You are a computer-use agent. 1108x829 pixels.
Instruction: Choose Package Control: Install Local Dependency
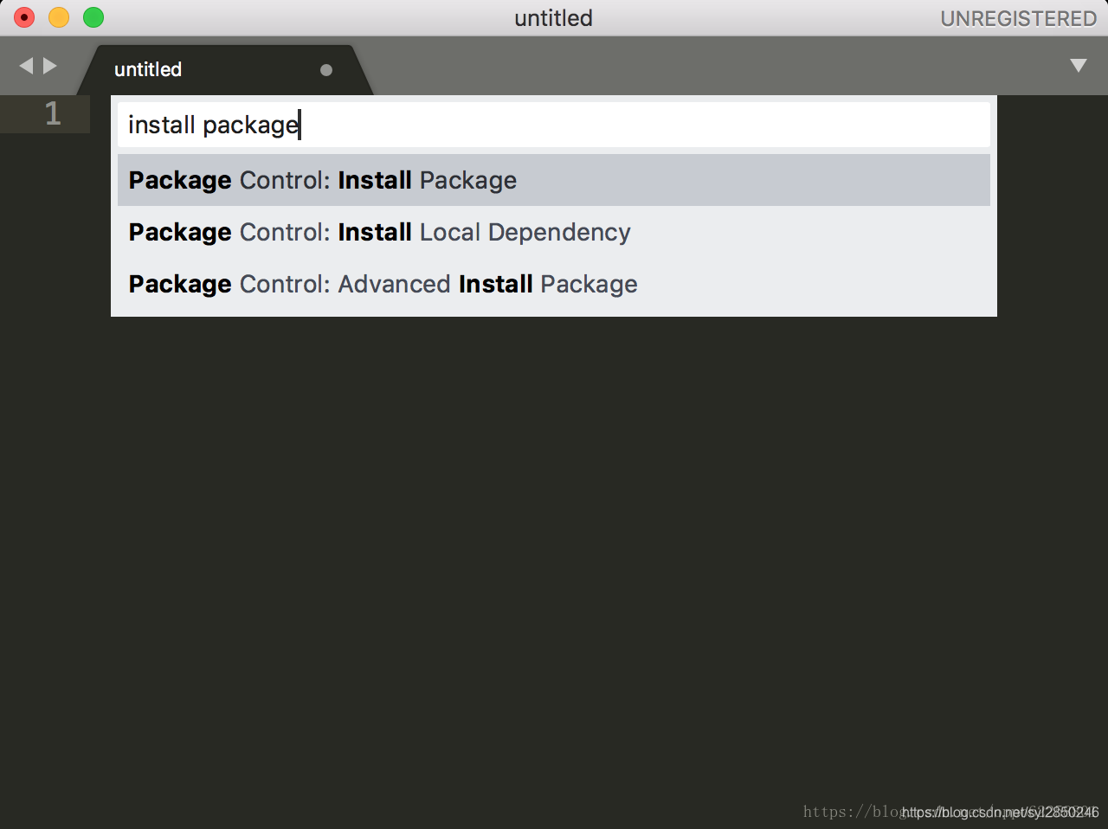tap(554, 232)
